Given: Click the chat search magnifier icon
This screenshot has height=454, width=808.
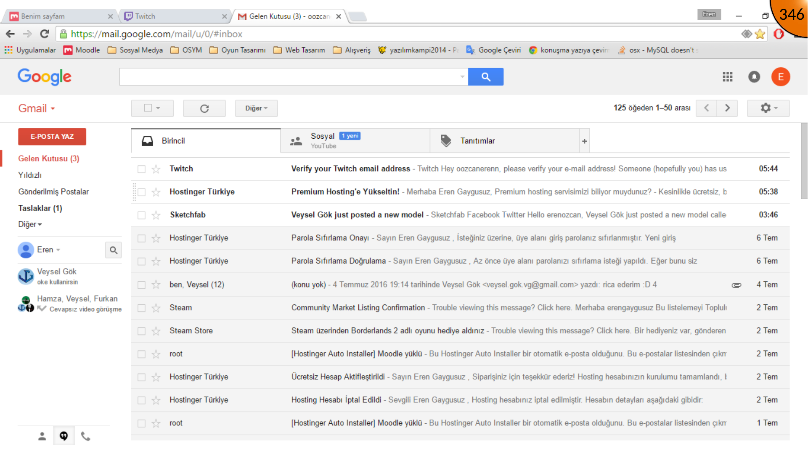Looking at the screenshot, I should pos(113,250).
